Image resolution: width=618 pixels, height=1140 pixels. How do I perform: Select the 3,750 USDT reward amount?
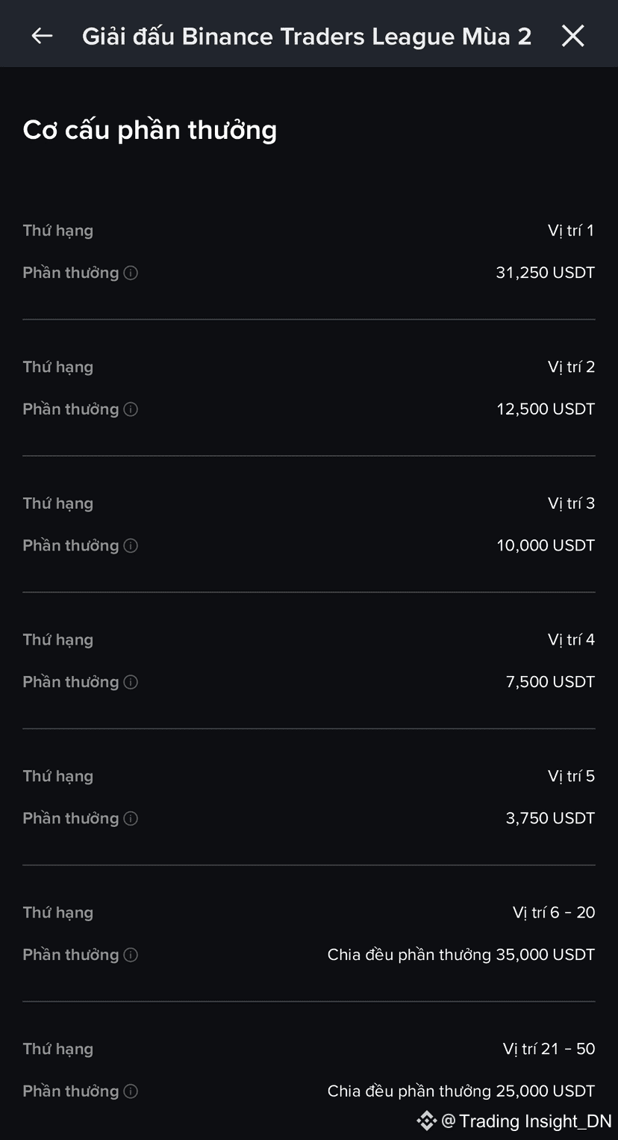click(550, 819)
